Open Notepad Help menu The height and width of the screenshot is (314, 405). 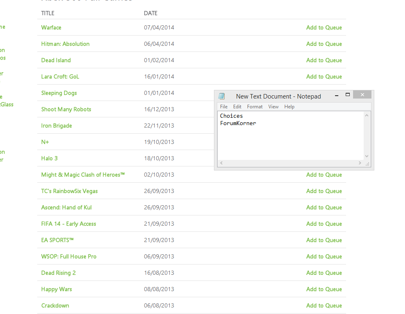click(289, 107)
